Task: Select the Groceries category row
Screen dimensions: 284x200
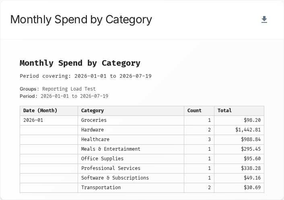Action: [x=142, y=120]
